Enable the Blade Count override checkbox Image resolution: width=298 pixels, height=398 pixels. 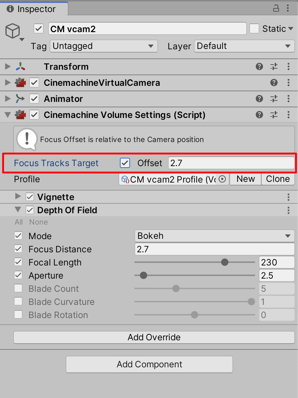(x=18, y=288)
